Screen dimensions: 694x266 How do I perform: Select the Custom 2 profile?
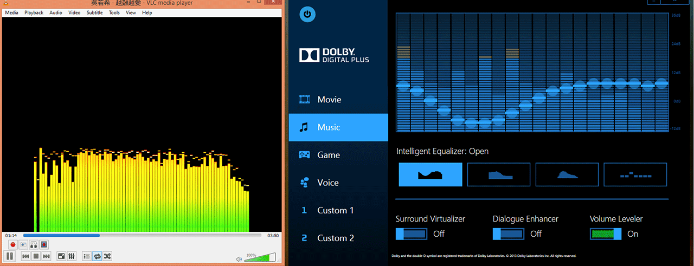click(x=338, y=238)
